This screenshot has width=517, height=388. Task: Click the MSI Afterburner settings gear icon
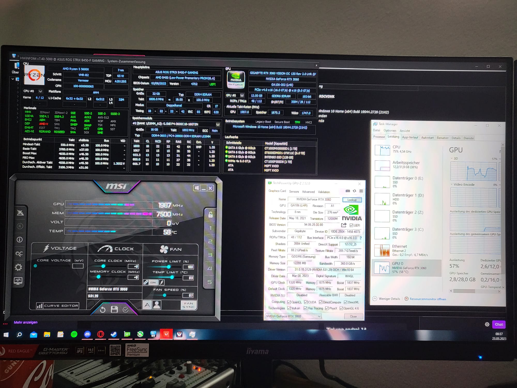[x=18, y=267]
